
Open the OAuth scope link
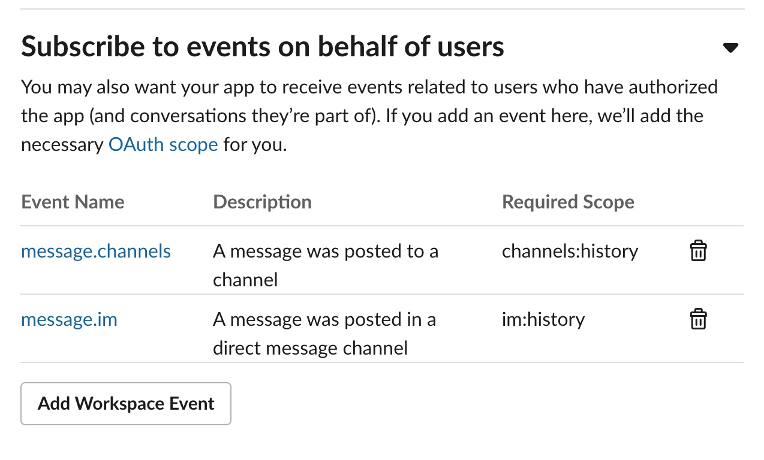[x=163, y=145]
